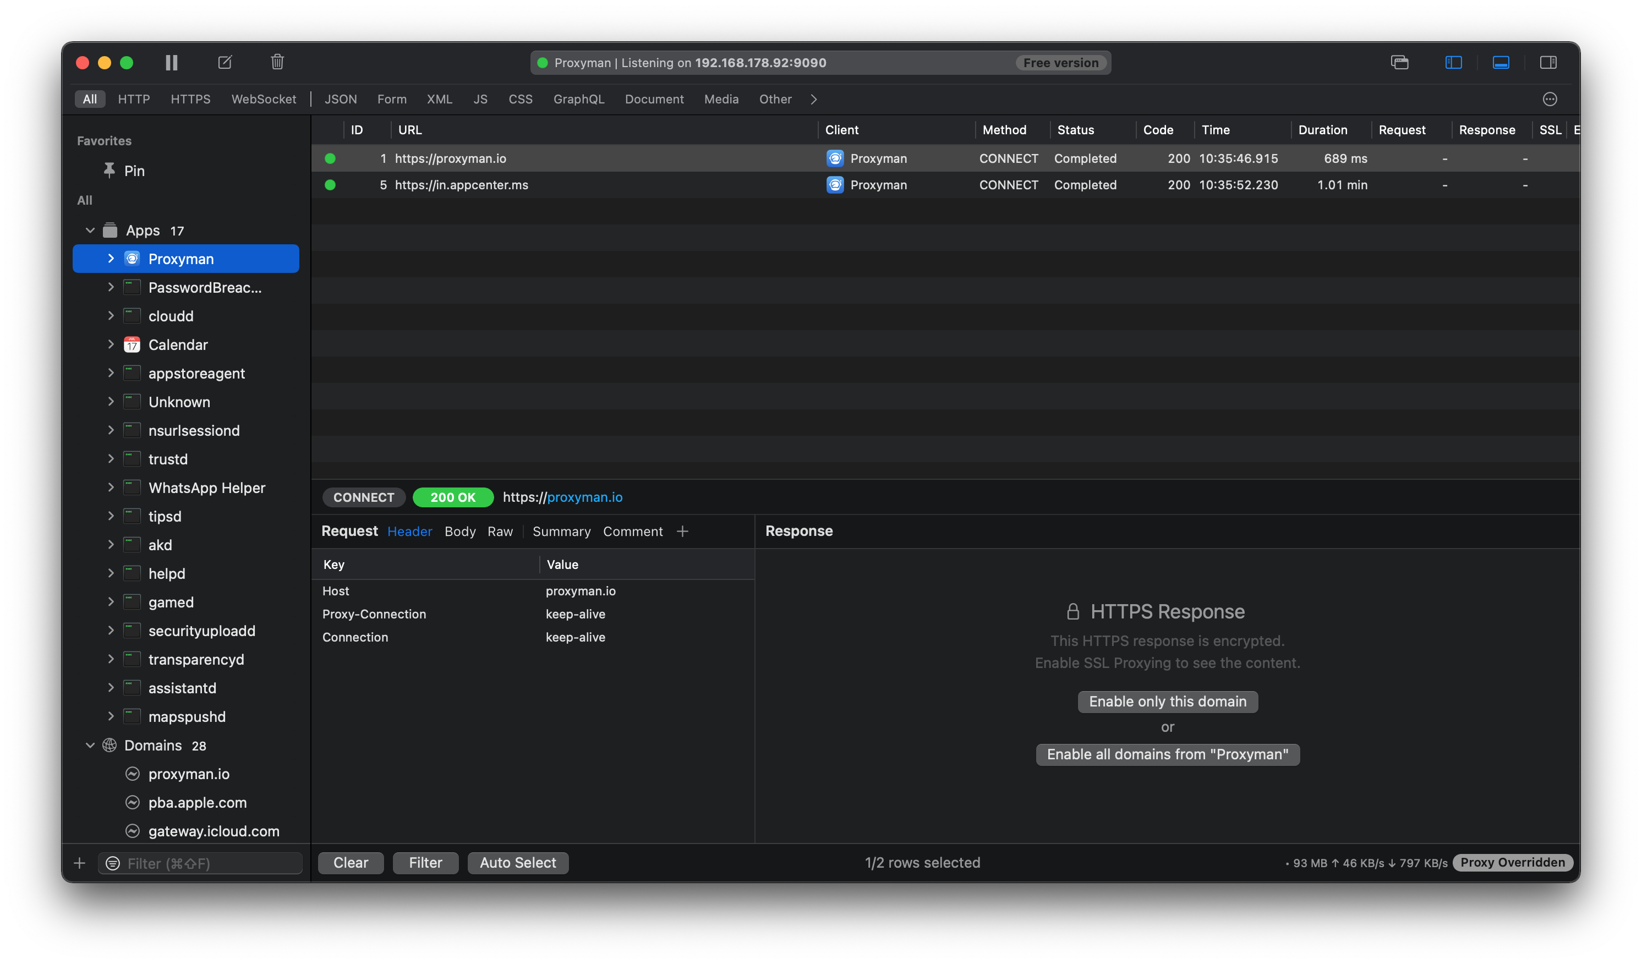This screenshot has width=1642, height=964.
Task: Open the Body tab of the request
Action: click(460, 532)
